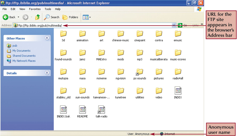Screen dimensions: 238x136
Task: Select the taiwanese-... folder
Action: click(101, 93)
